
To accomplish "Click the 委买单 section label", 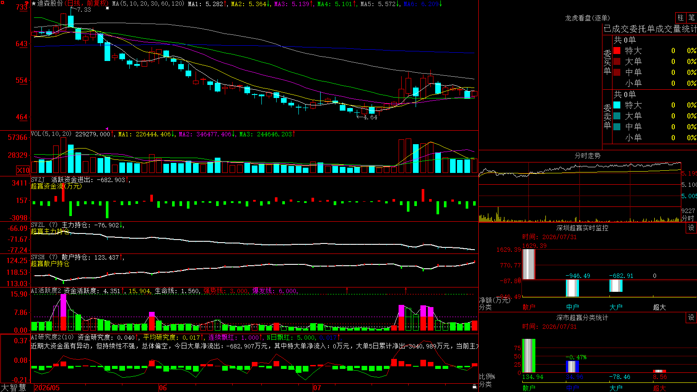I will coord(607,62).
